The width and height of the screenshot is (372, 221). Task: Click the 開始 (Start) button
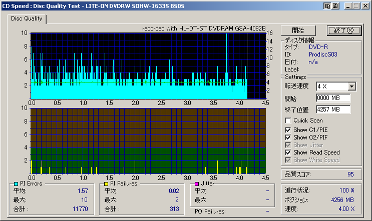(x=298, y=30)
